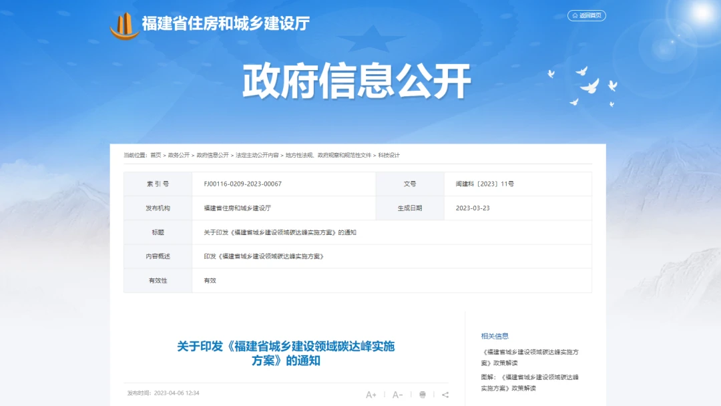This screenshot has height=406, width=721.
Task: Click the print page icon
Action: pyautogui.click(x=423, y=395)
